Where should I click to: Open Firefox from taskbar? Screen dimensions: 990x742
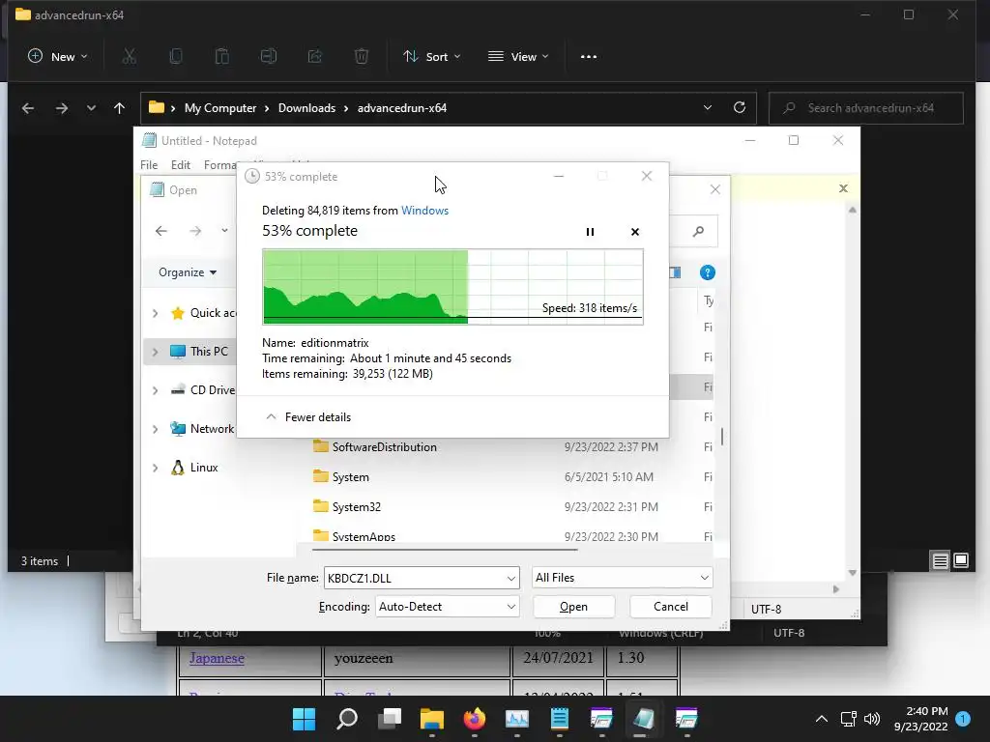474,719
